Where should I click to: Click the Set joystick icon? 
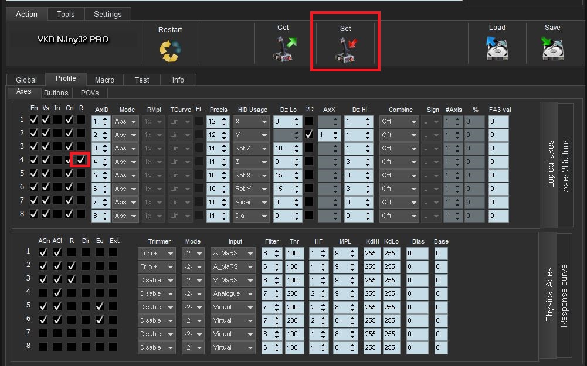(346, 49)
